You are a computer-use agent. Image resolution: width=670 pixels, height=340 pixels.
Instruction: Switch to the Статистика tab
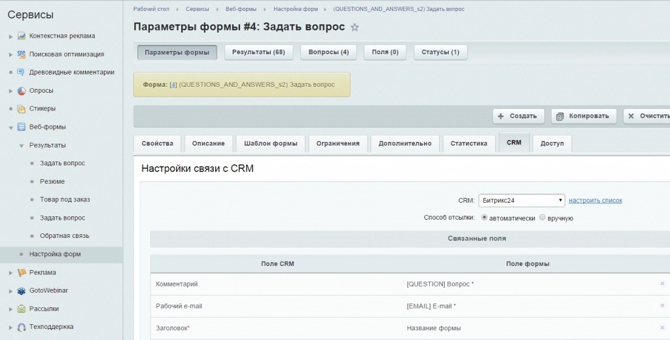(468, 143)
